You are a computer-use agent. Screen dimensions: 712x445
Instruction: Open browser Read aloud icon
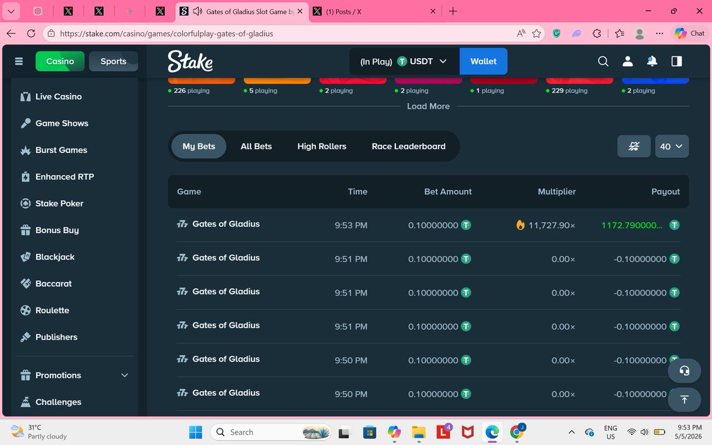point(520,34)
